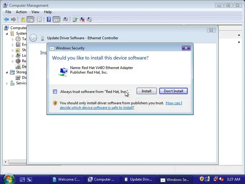Close the Windows Security dialog
Image resolution: width=245 pixels, height=184 pixels.
click(186, 48)
